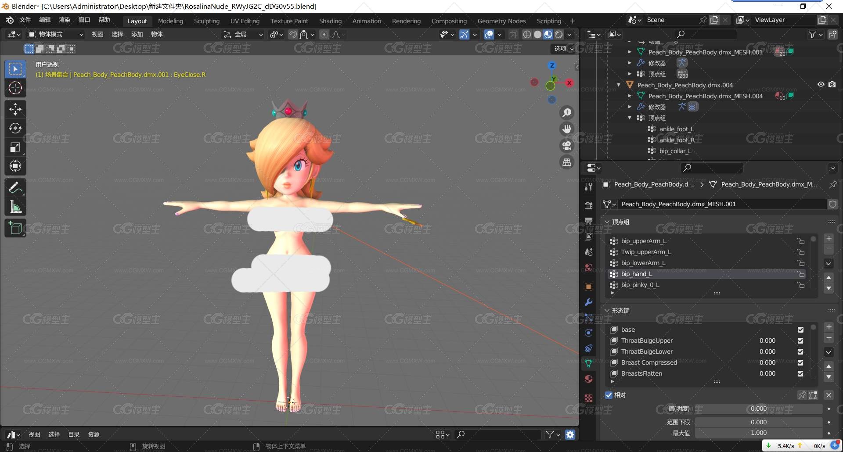Image resolution: width=843 pixels, height=452 pixels.
Task: Click the 范围下限 range min field
Action: click(758, 422)
